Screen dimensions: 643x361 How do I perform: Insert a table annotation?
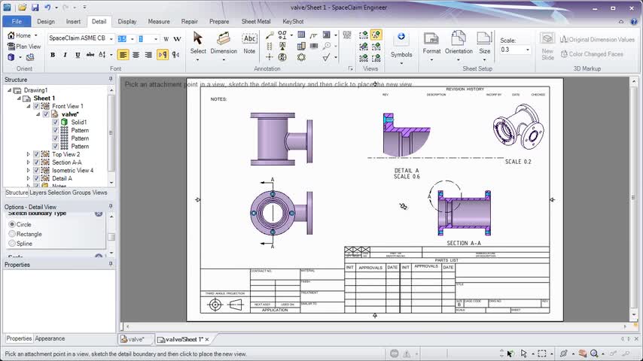coord(301,35)
